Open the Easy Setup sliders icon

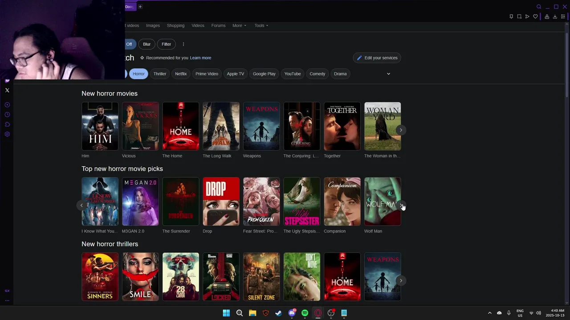click(563, 16)
